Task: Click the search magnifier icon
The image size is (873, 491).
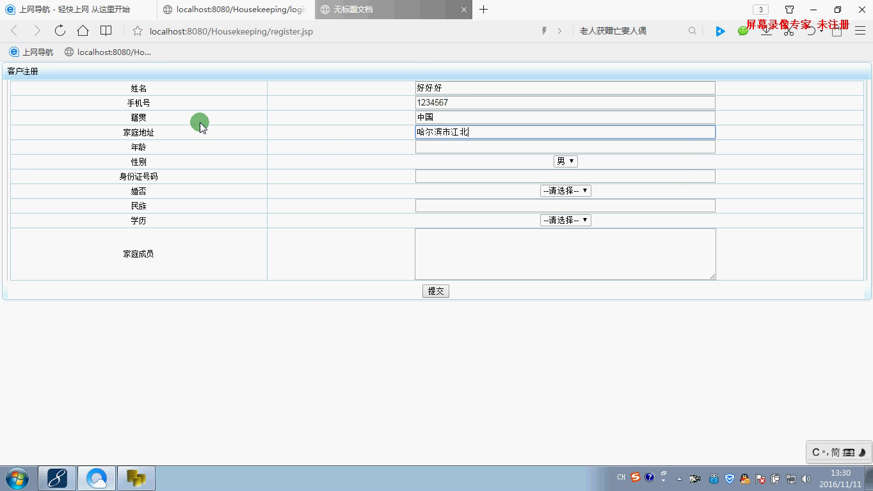Action: click(x=693, y=31)
